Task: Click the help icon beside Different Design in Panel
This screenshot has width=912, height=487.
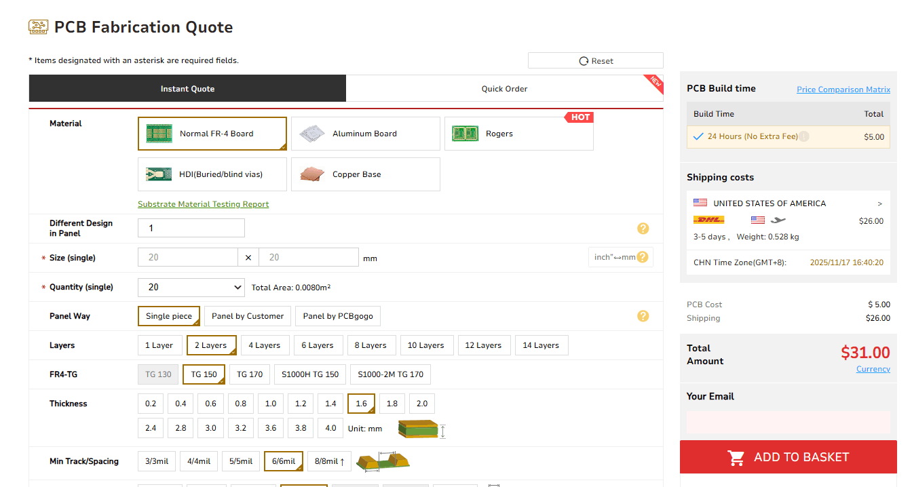Action: click(643, 229)
